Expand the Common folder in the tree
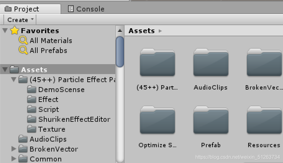Image resolution: width=283 pixels, height=163 pixels. (x=13, y=159)
